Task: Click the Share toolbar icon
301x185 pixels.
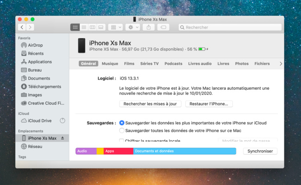Action: tap(149, 27)
